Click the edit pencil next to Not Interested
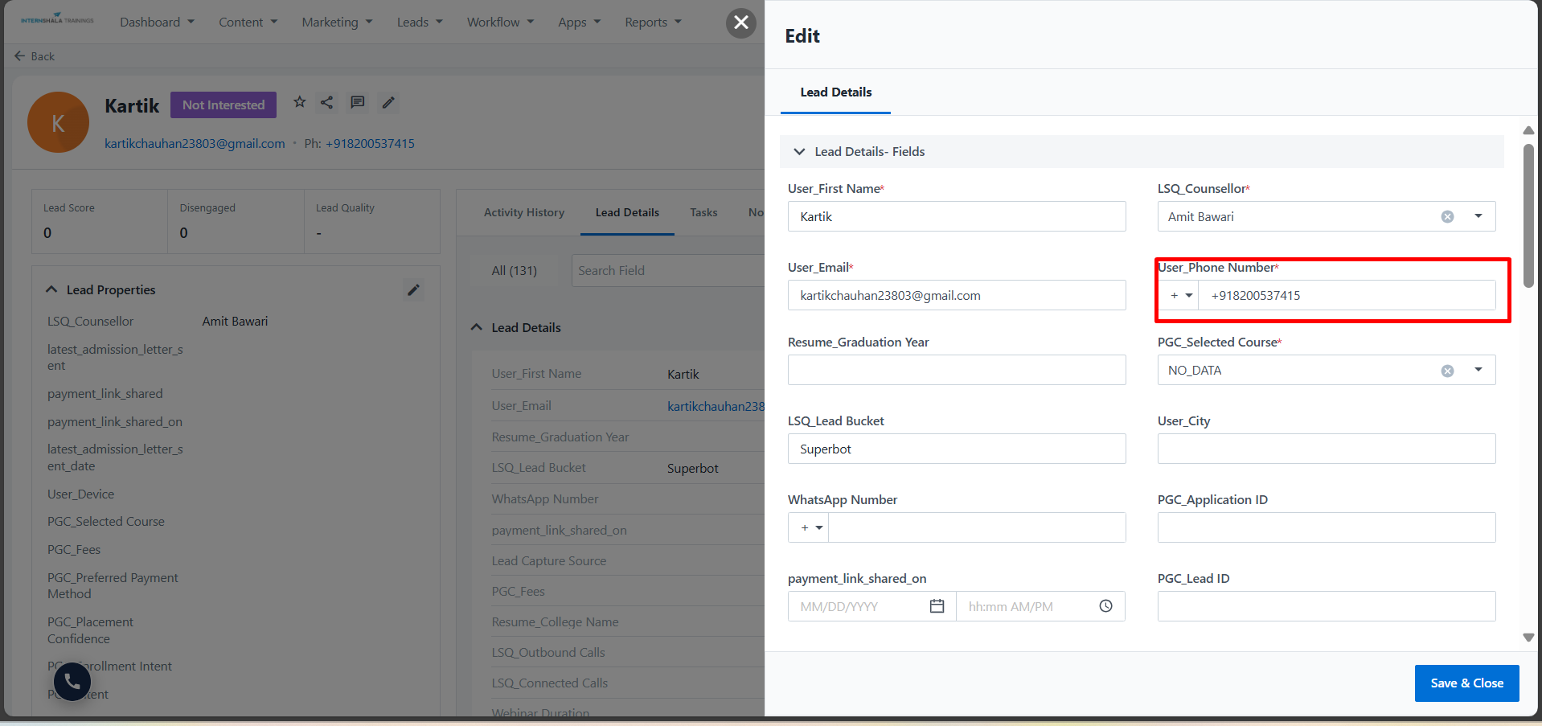The width and height of the screenshot is (1542, 726). coord(388,102)
